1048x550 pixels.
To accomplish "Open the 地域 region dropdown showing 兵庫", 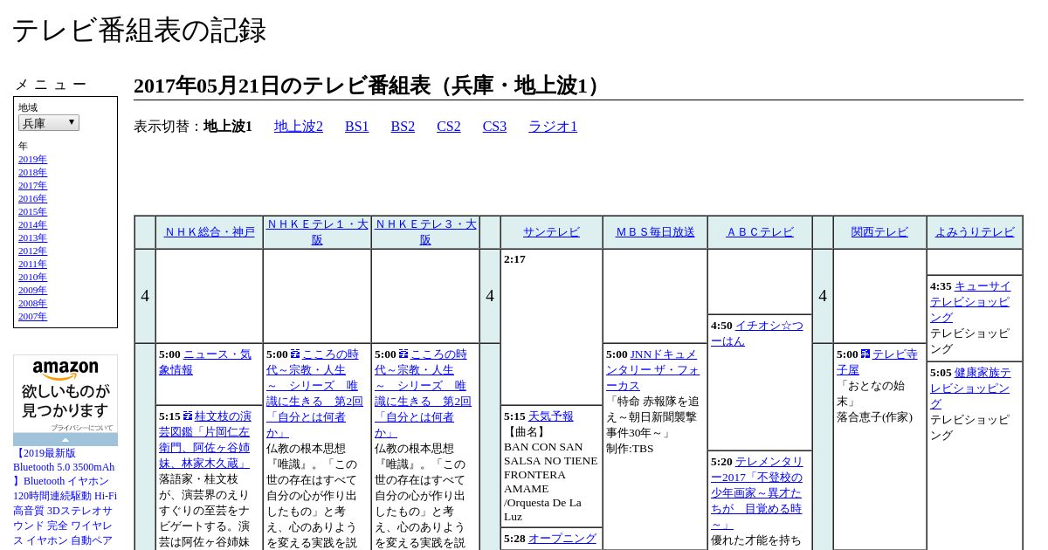I will [49, 123].
